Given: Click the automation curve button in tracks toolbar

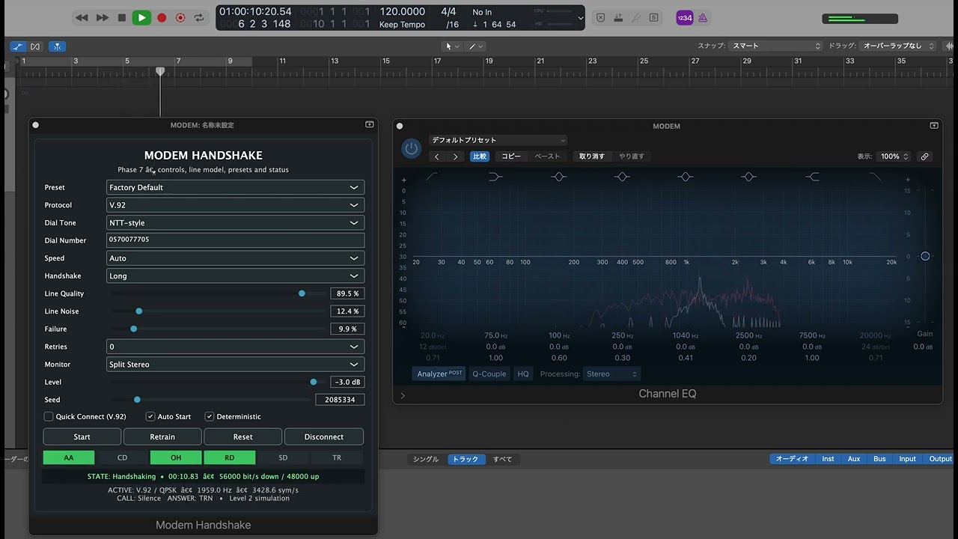Looking at the screenshot, I should [x=18, y=46].
